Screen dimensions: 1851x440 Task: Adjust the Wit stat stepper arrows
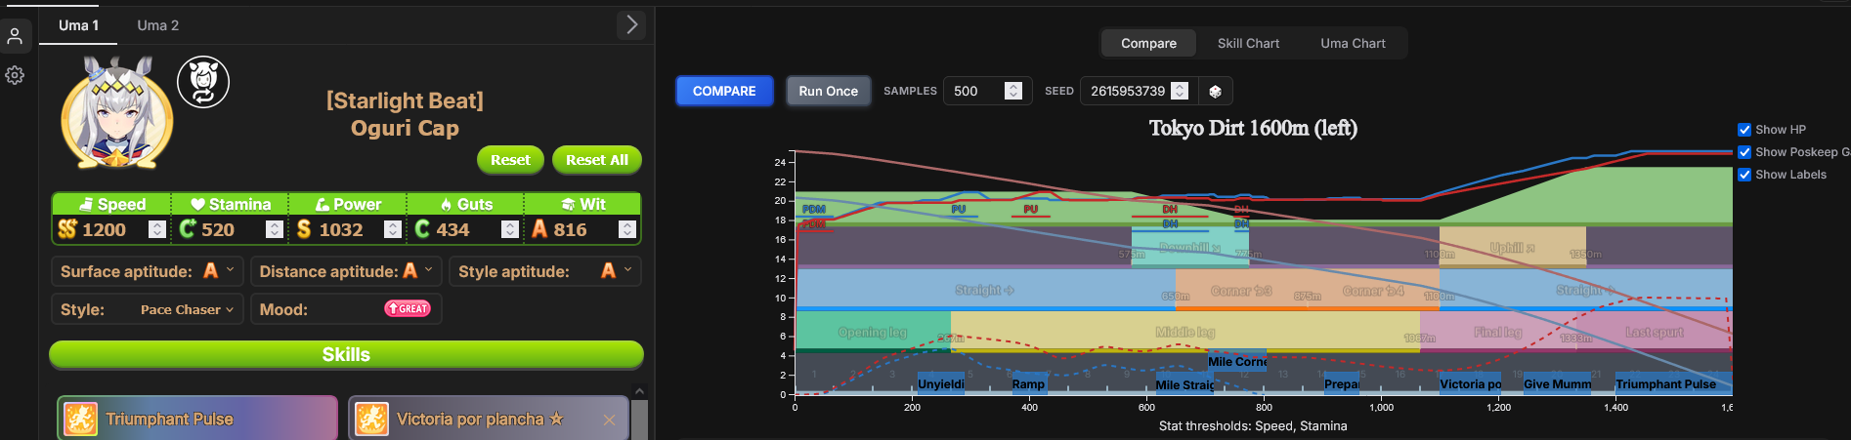point(627,229)
